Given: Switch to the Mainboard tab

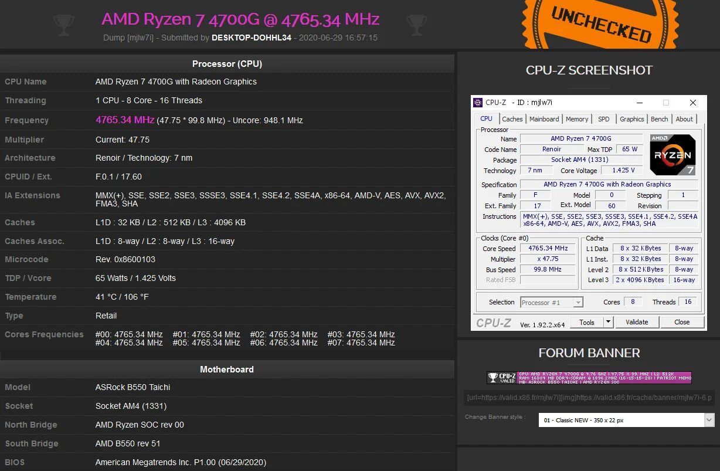Looking at the screenshot, I should coord(544,119).
